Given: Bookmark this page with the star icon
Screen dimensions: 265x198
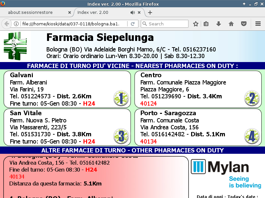Looking at the screenshot, I should click(196, 24).
